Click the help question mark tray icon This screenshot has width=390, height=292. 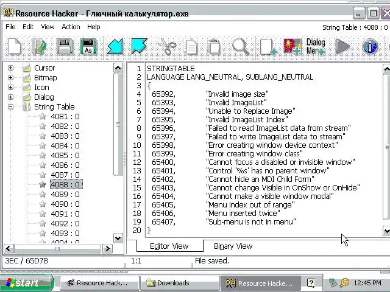point(311,283)
